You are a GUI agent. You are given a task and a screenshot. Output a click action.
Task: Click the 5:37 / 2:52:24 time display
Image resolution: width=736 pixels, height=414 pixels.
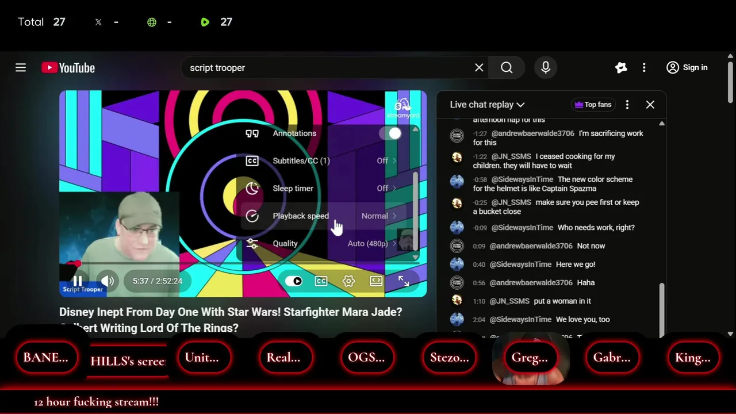coord(158,281)
